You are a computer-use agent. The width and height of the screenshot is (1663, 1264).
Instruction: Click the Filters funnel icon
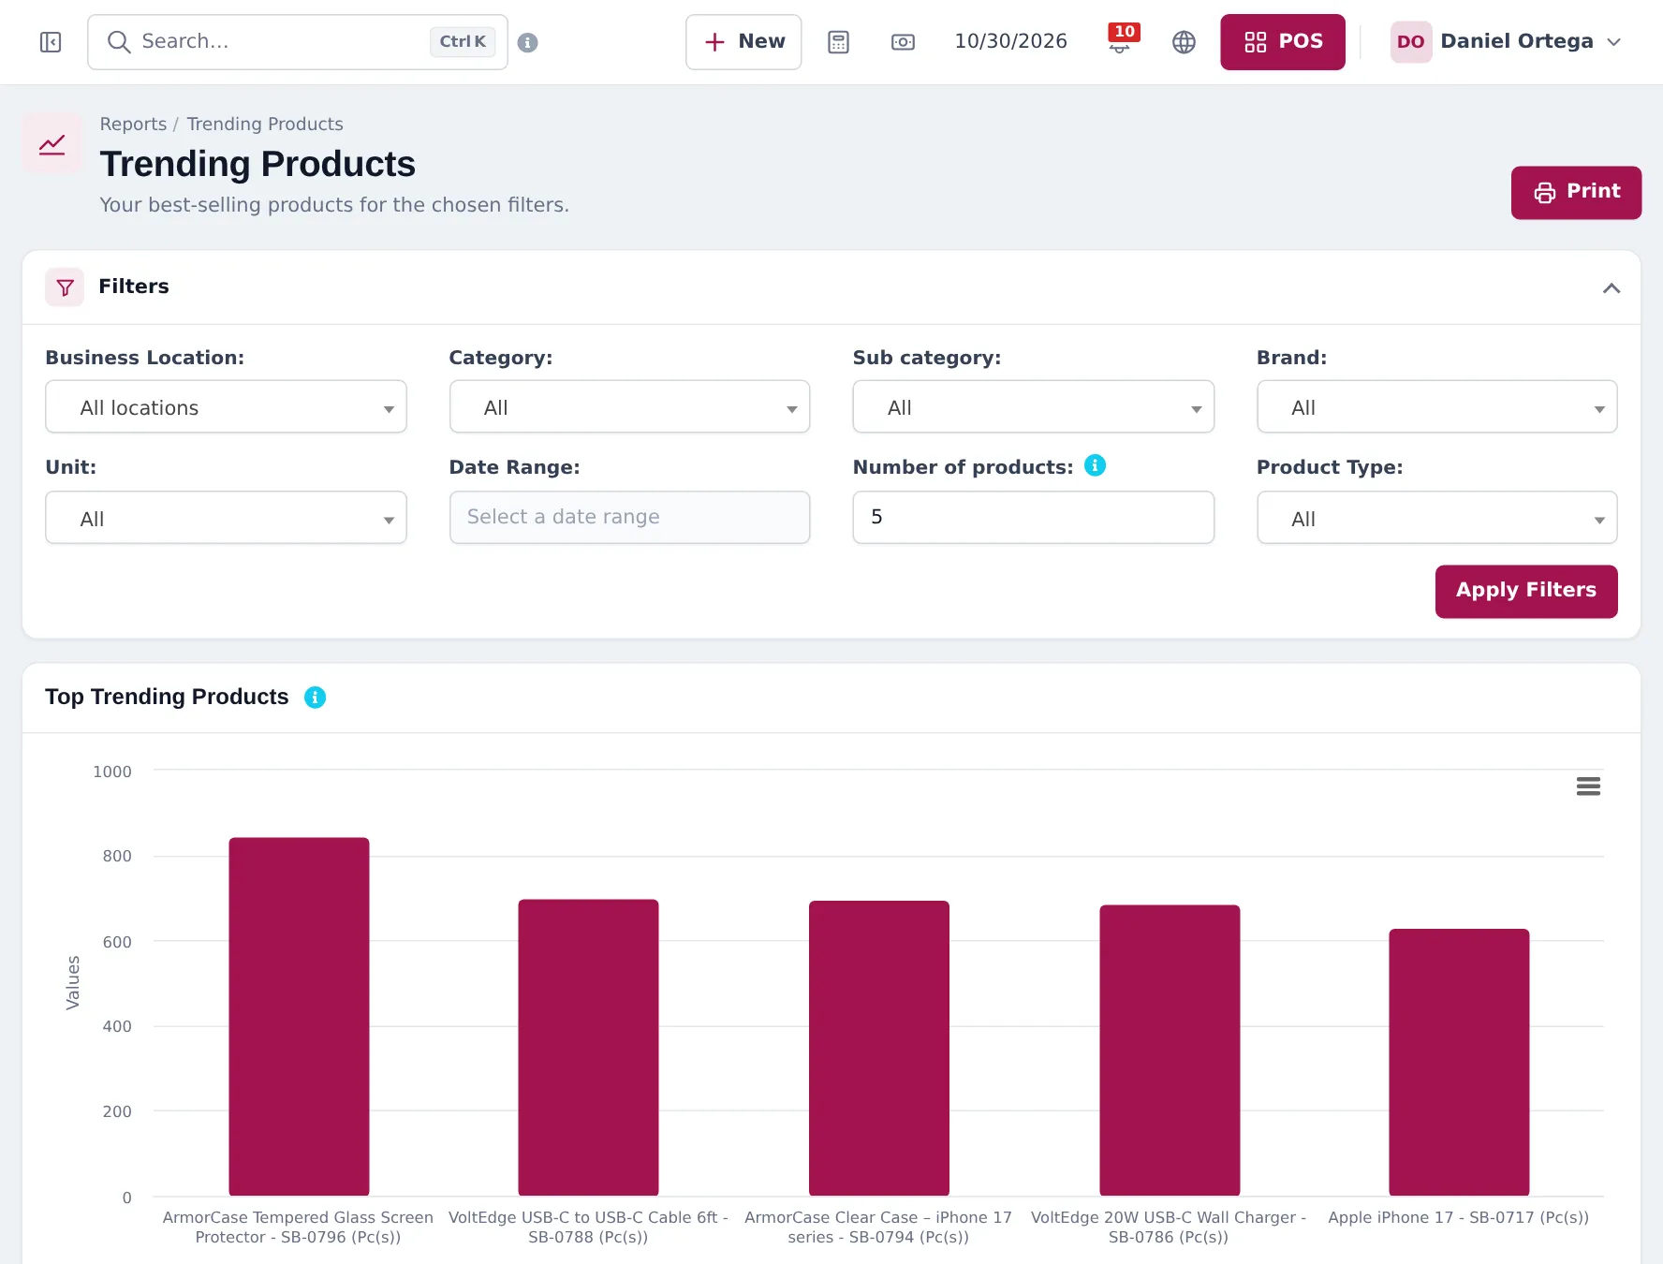click(x=65, y=287)
